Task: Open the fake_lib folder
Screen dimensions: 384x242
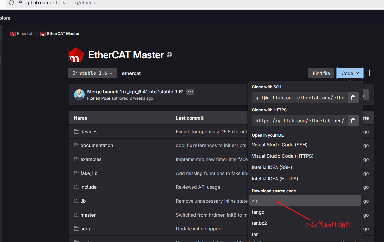Action: point(89,173)
